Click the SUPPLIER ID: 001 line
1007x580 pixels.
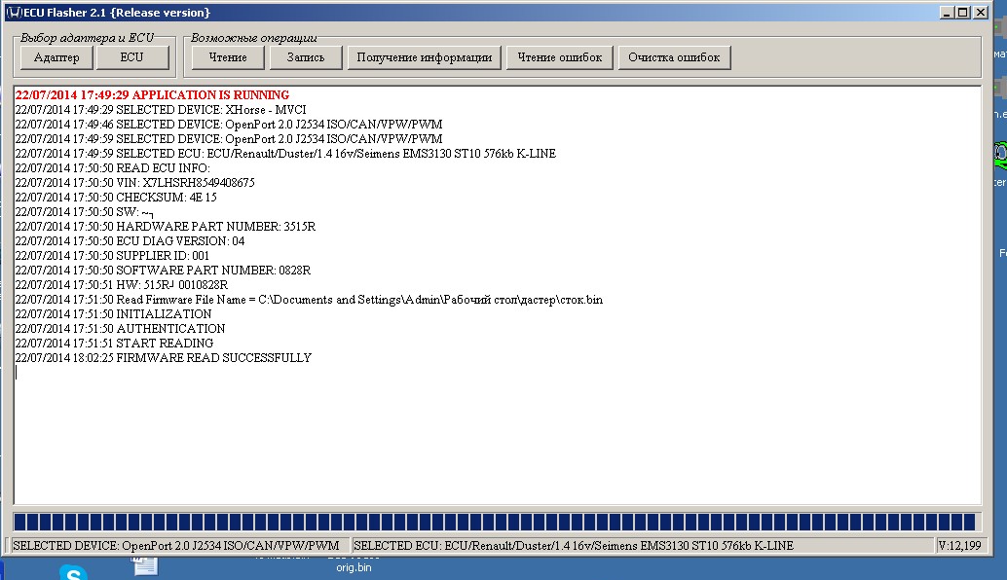click(112, 256)
